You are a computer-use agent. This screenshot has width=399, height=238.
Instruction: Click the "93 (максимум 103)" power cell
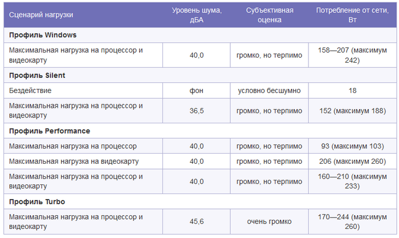point(352,146)
